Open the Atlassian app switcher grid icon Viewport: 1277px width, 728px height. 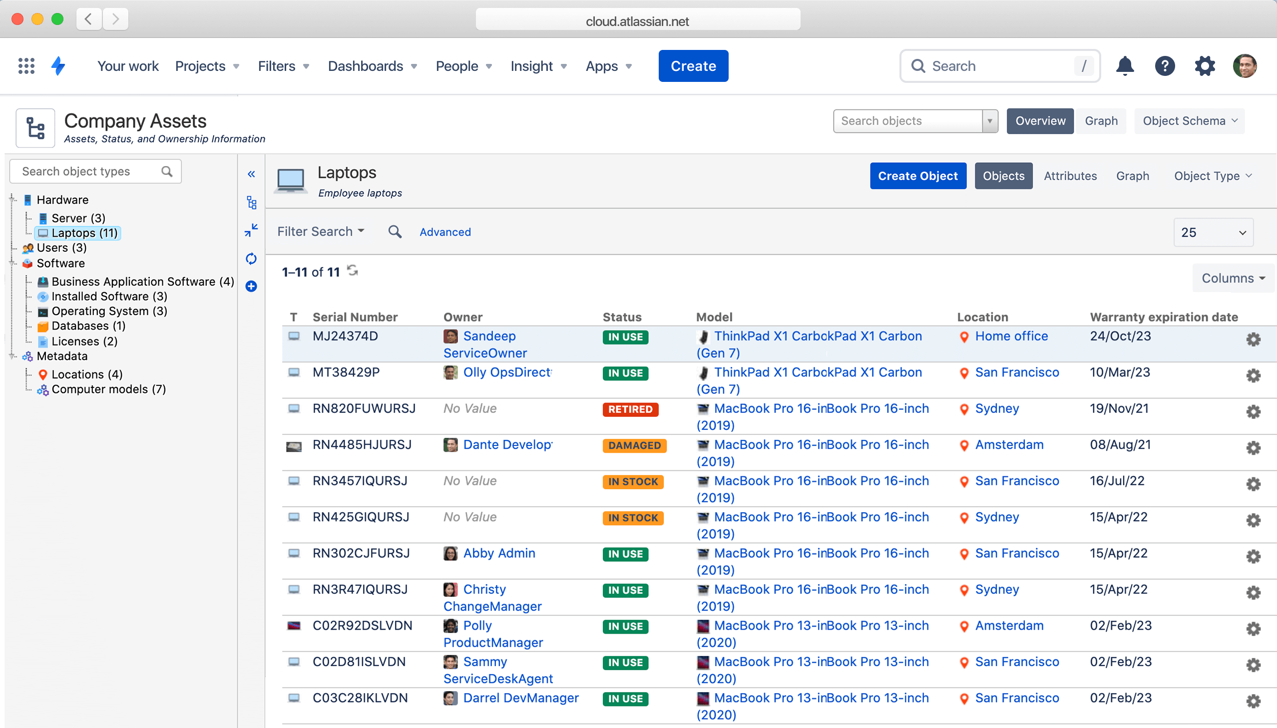pos(26,65)
